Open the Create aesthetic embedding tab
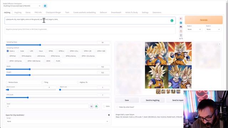 84,12
